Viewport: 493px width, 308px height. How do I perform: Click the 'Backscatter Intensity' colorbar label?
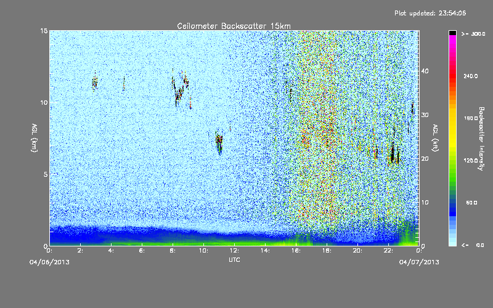point(481,139)
